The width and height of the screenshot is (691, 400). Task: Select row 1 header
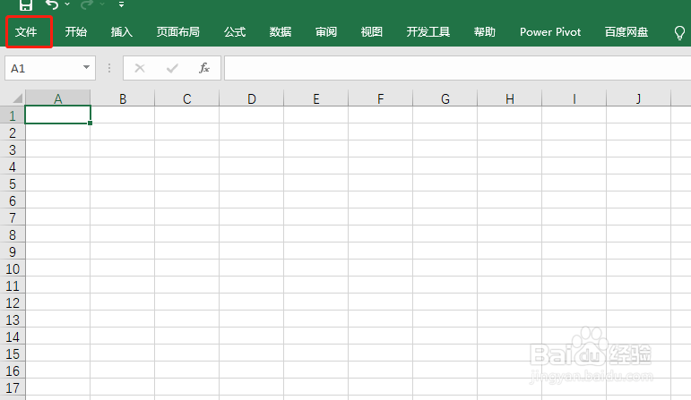(13, 115)
